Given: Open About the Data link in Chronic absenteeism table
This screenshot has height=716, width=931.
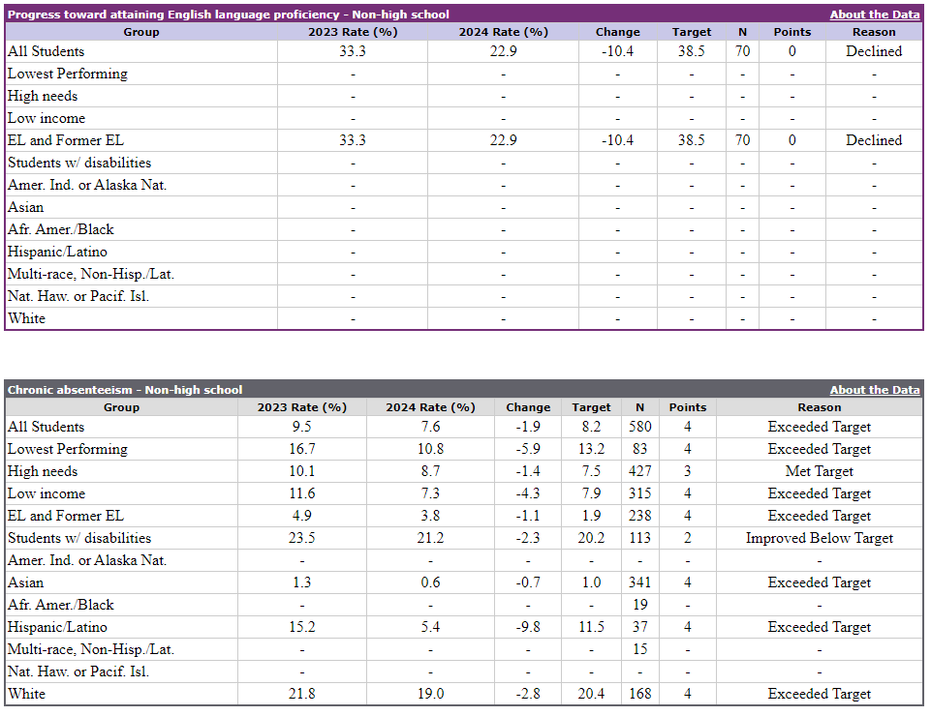Looking at the screenshot, I should pos(874,390).
